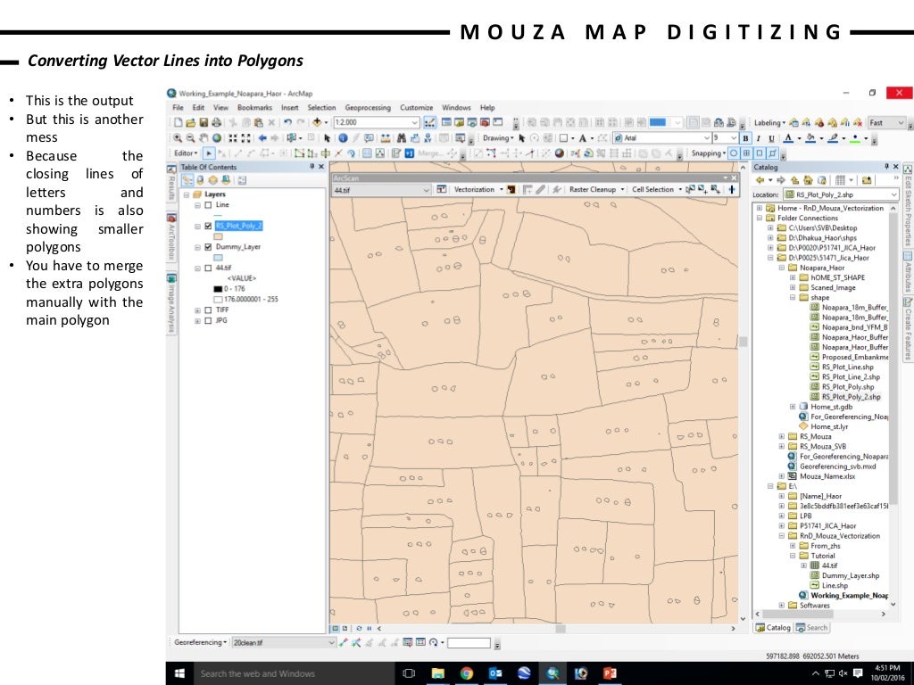Enable the 44.tif layer checkbox

(208, 268)
